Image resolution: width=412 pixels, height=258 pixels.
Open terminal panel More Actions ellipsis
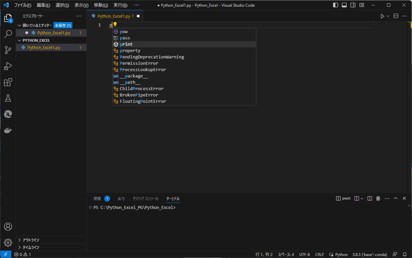click(x=387, y=198)
